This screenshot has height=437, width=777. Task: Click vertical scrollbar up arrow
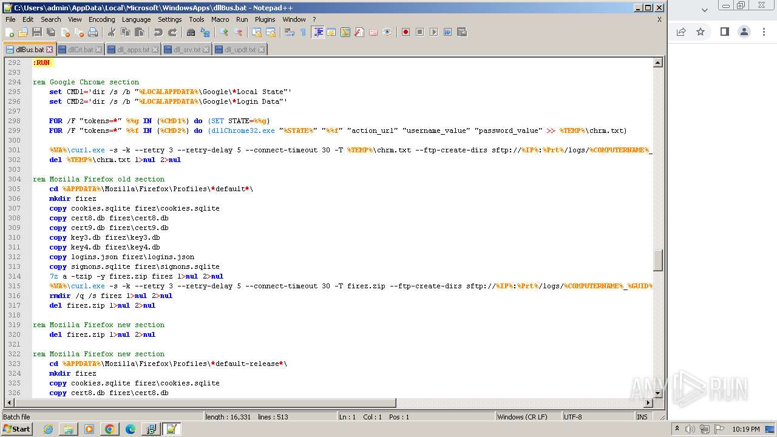pos(657,63)
